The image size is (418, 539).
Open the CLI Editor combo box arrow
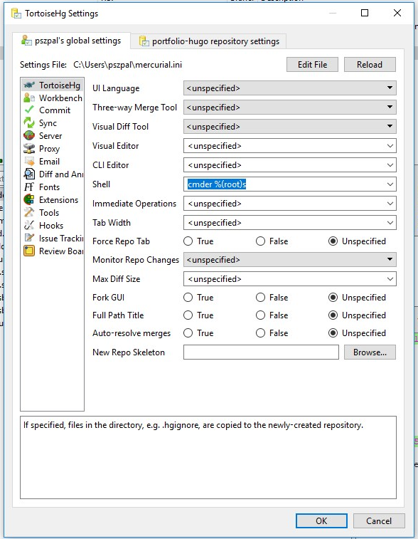pos(390,165)
